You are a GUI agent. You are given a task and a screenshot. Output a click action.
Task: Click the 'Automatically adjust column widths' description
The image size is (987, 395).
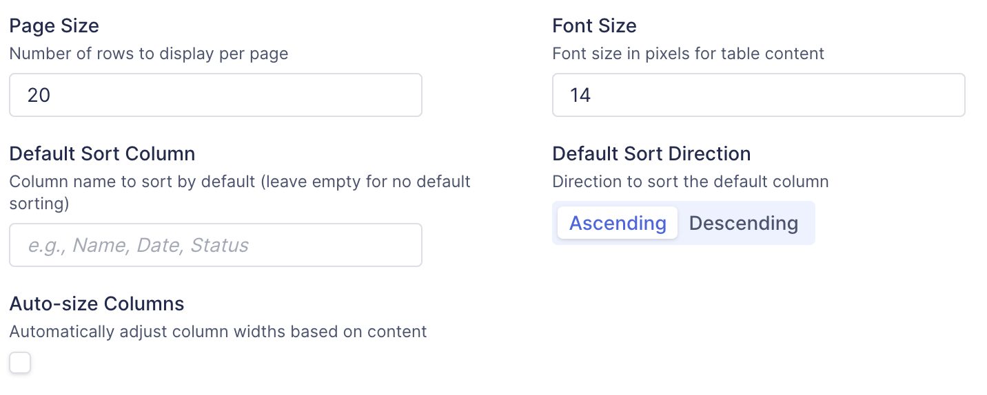pyautogui.click(x=218, y=332)
